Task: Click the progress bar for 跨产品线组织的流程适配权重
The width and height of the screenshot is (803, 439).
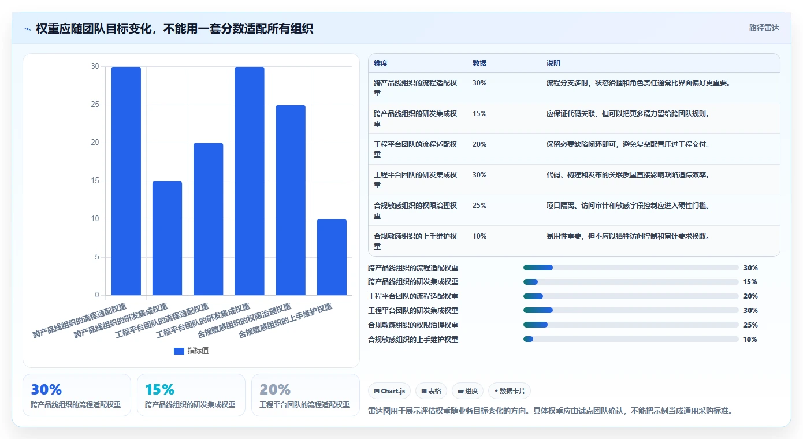Action: click(x=631, y=267)
